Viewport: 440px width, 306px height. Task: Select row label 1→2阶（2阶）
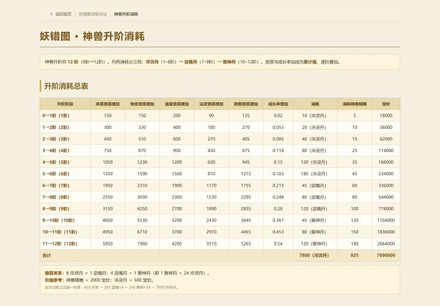point(56,127)
